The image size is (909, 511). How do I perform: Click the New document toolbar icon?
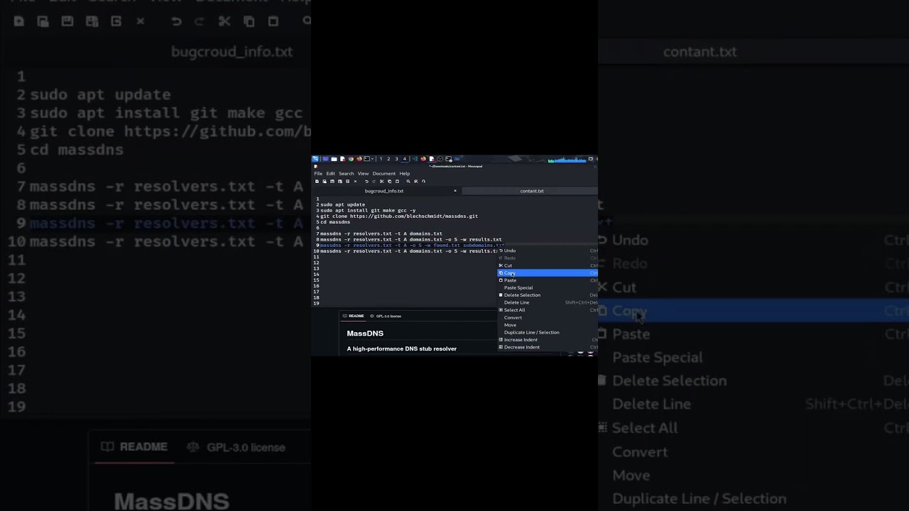pyautogui.click(x=317, y=182)
